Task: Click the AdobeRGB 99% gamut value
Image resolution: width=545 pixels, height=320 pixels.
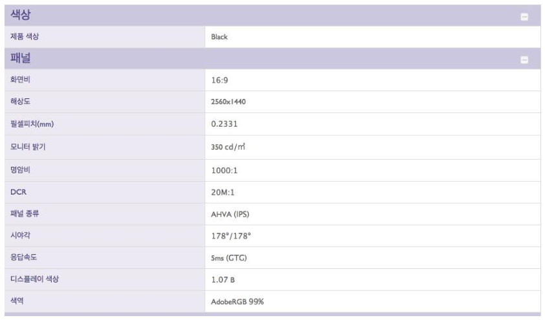Action: pos(237,302)
